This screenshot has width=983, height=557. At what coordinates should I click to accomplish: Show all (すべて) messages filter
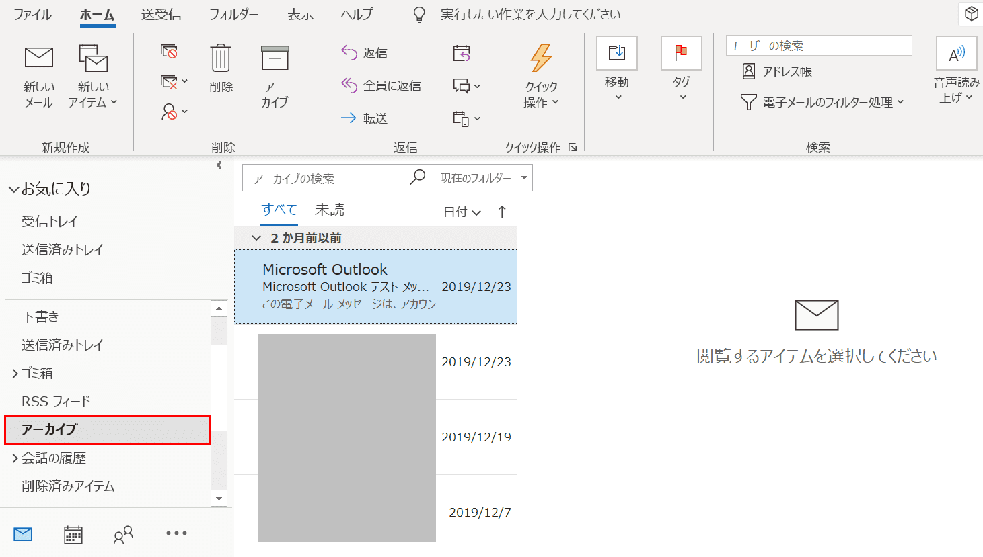pos(279,210)
